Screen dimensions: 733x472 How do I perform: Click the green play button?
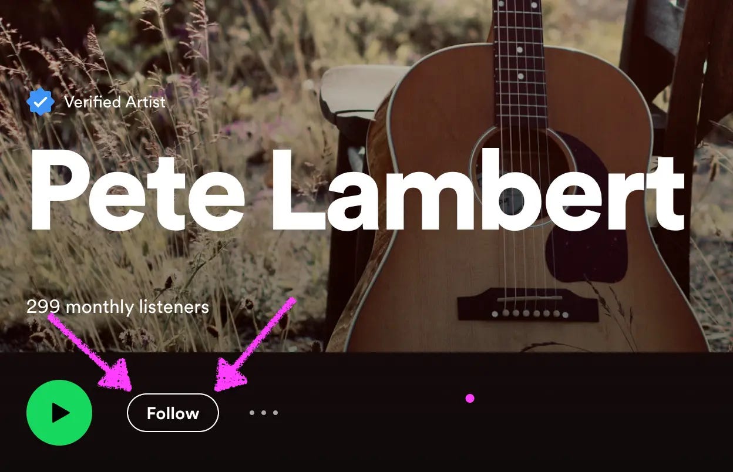[59, 413]
